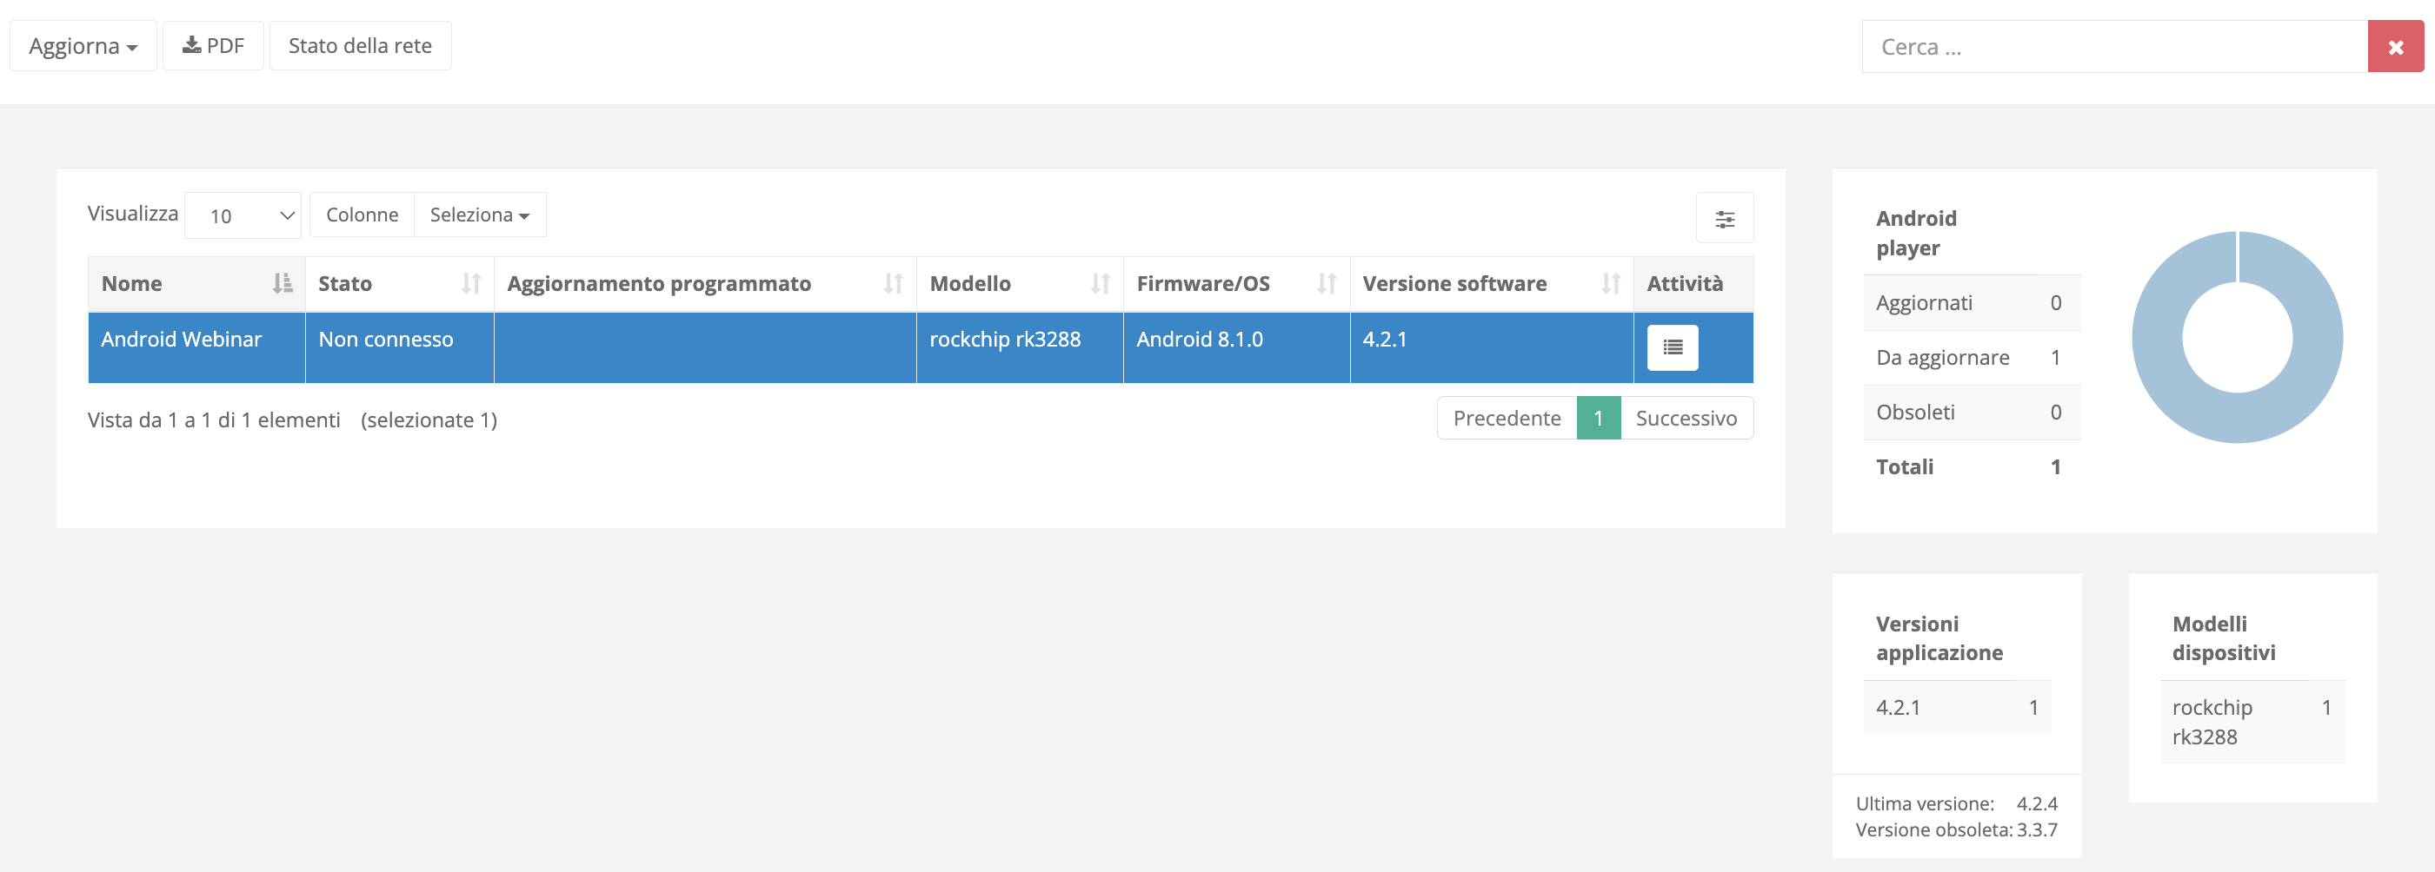This screenshot has width=2435, height=872.
Task: Open the Visualizza rows-per-page dropdown
Action: coord(243,215)
